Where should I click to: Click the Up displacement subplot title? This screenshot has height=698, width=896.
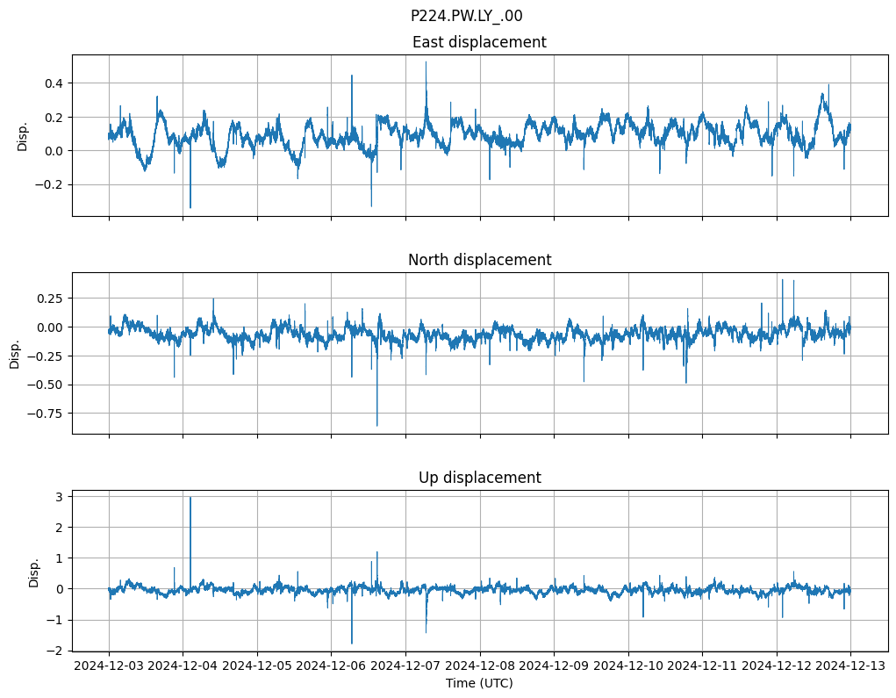pos(478,478)
